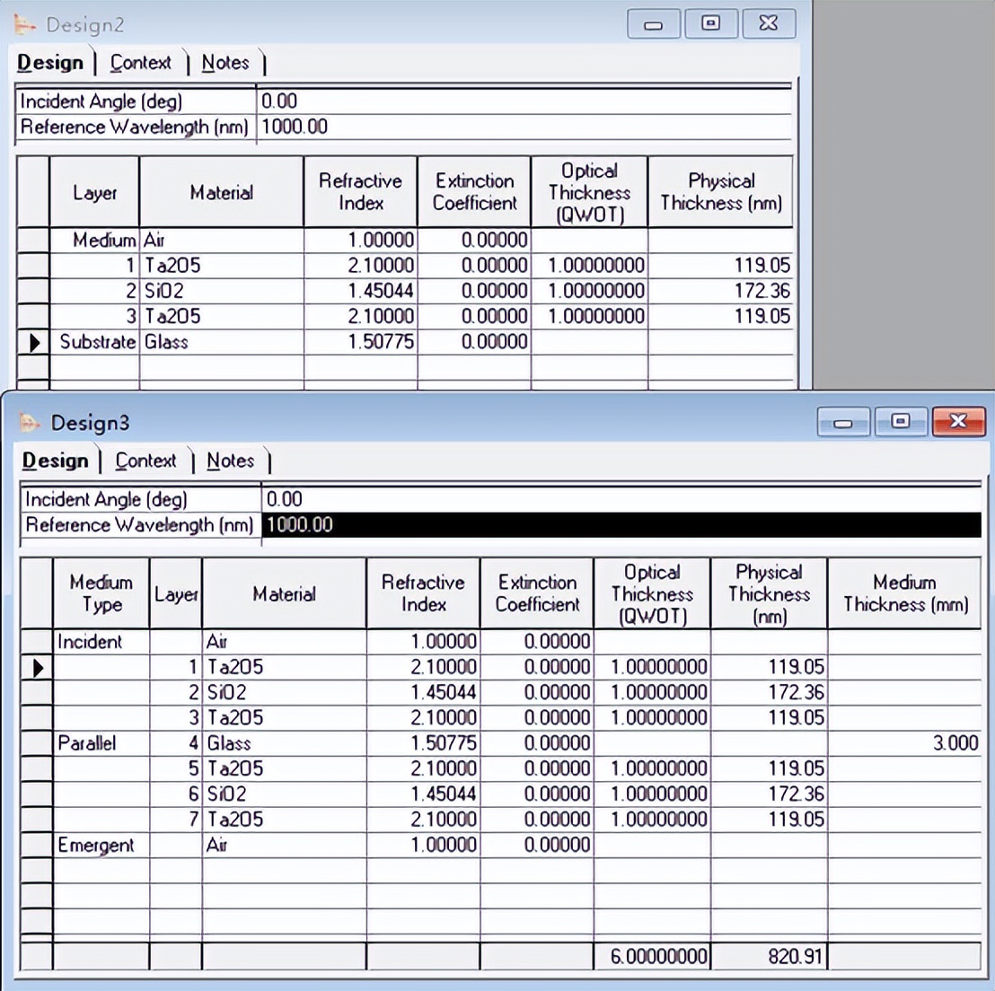Switch to the Notes tab in Design3
This screenshot has height=991, width=995.
click(231, 460)
